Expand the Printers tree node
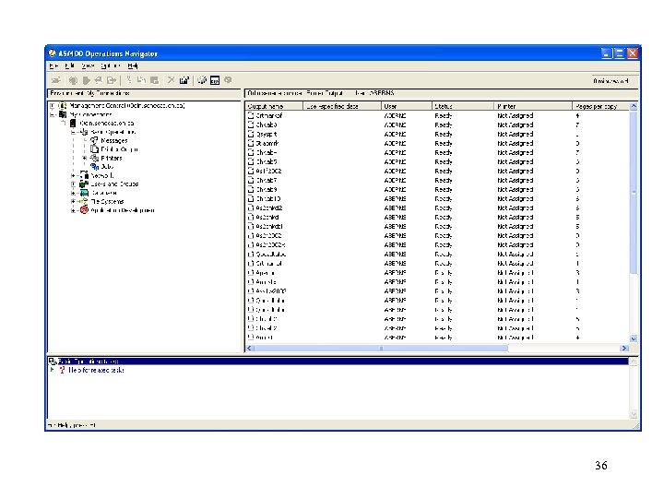This screenshot has width=664, height=498. tap(84, 158)
